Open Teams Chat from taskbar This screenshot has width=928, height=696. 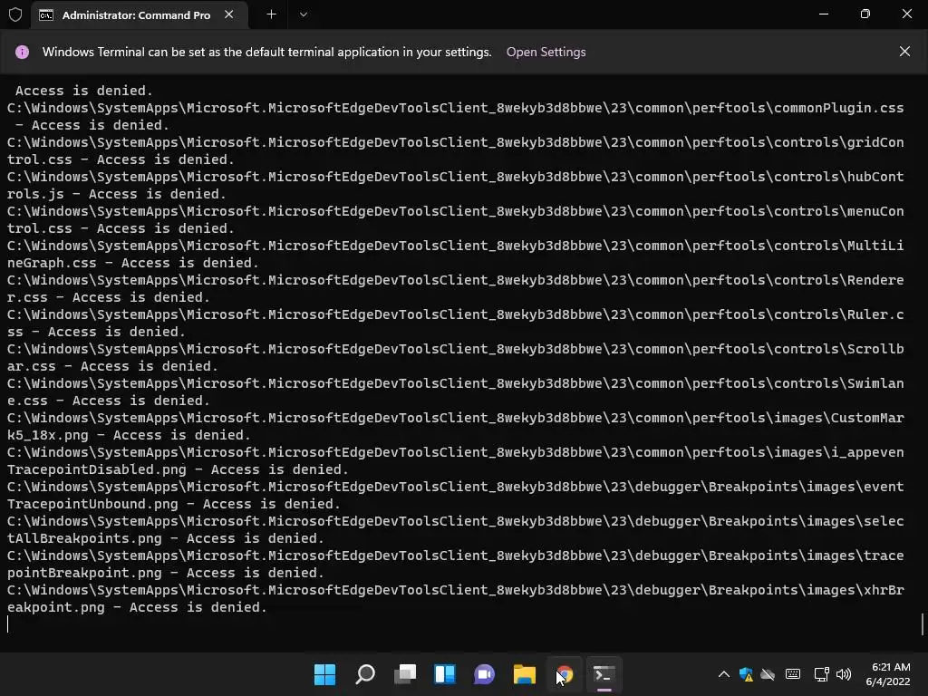click(x=484, y=674)
